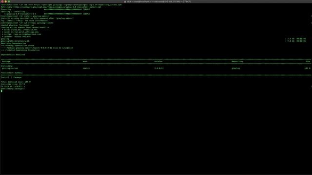The image size is (312, 175).
Task: Click 'graylog/x86_64/primary_db' line
Action: 15,41
